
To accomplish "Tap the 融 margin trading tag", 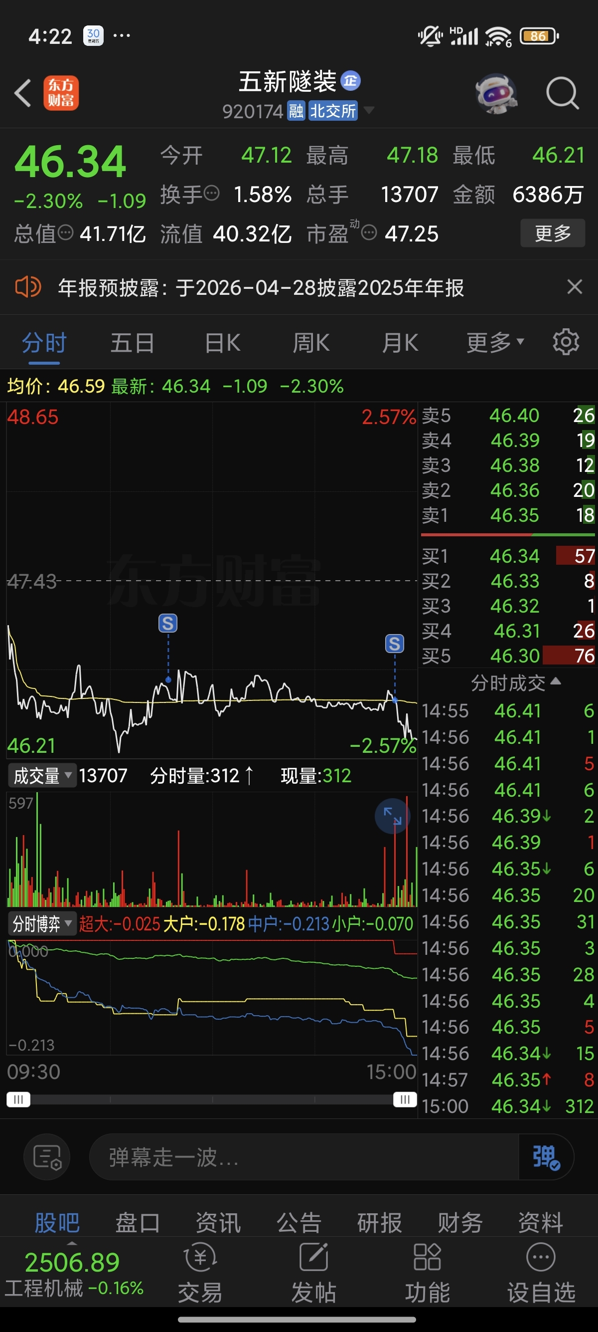I will click(x=296, y=111).
